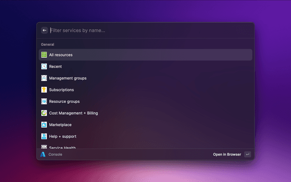Pick the Marketplace entry text

(60, 125)
